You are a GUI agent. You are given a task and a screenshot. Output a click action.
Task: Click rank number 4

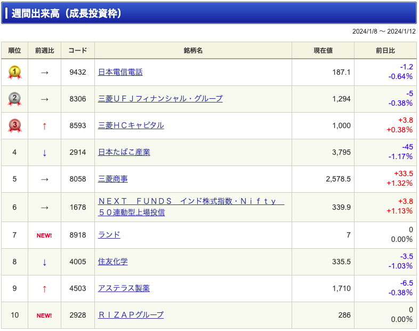click(15, 152)
